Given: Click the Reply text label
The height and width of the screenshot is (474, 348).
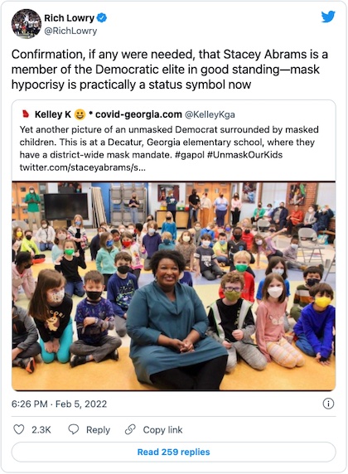Looking at the screenshot, I should 98,429.
